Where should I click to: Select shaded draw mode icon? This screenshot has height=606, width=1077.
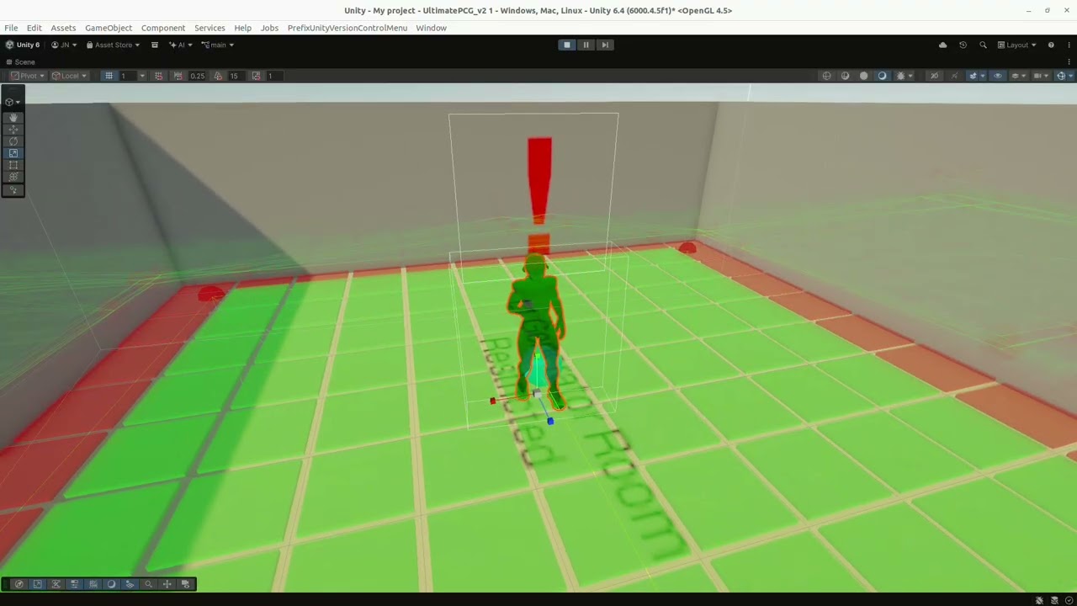point(882,76)
